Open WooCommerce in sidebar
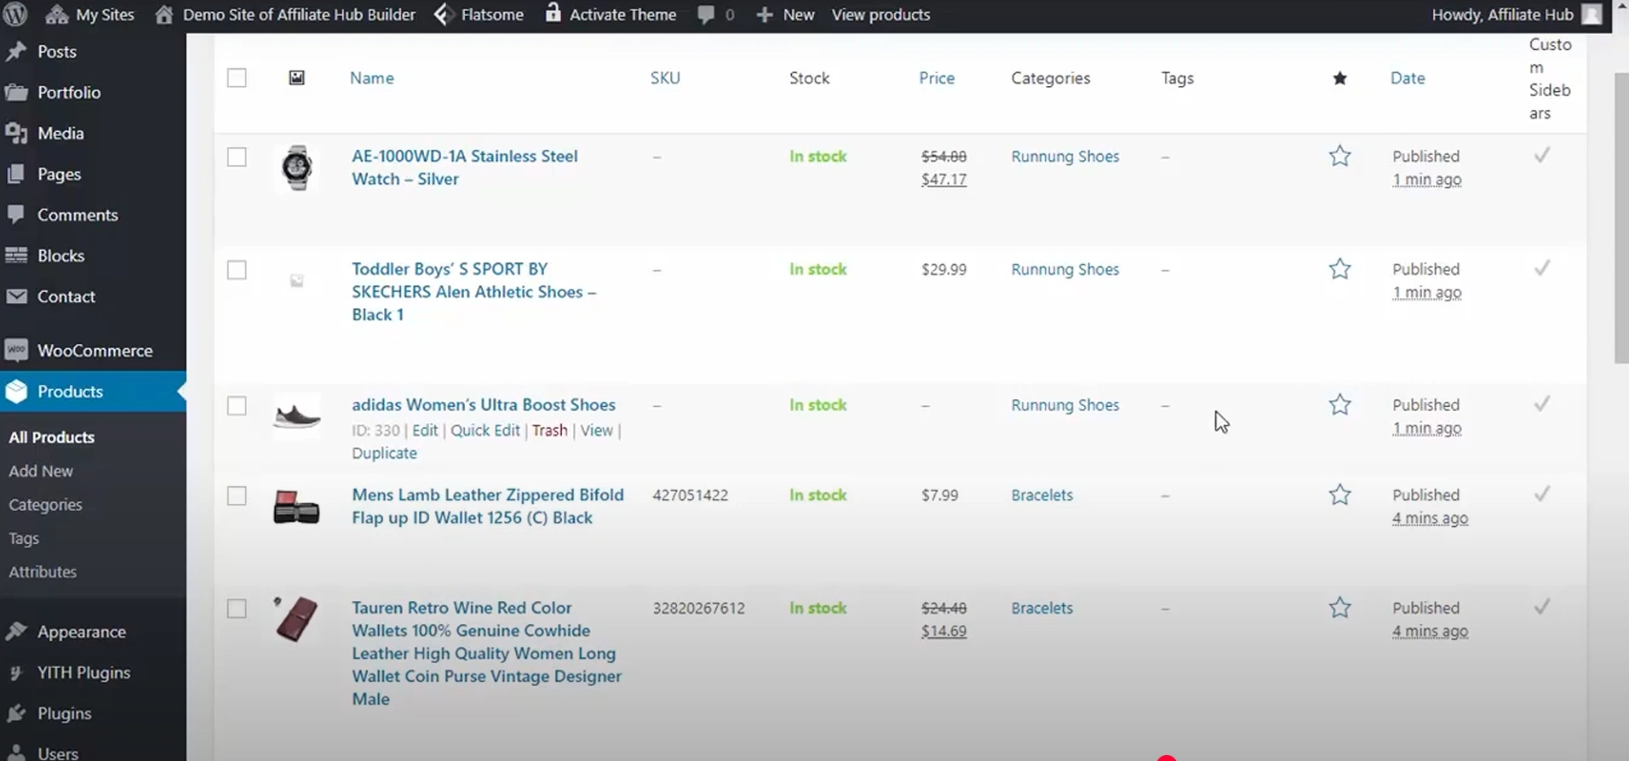 (93, 351)
